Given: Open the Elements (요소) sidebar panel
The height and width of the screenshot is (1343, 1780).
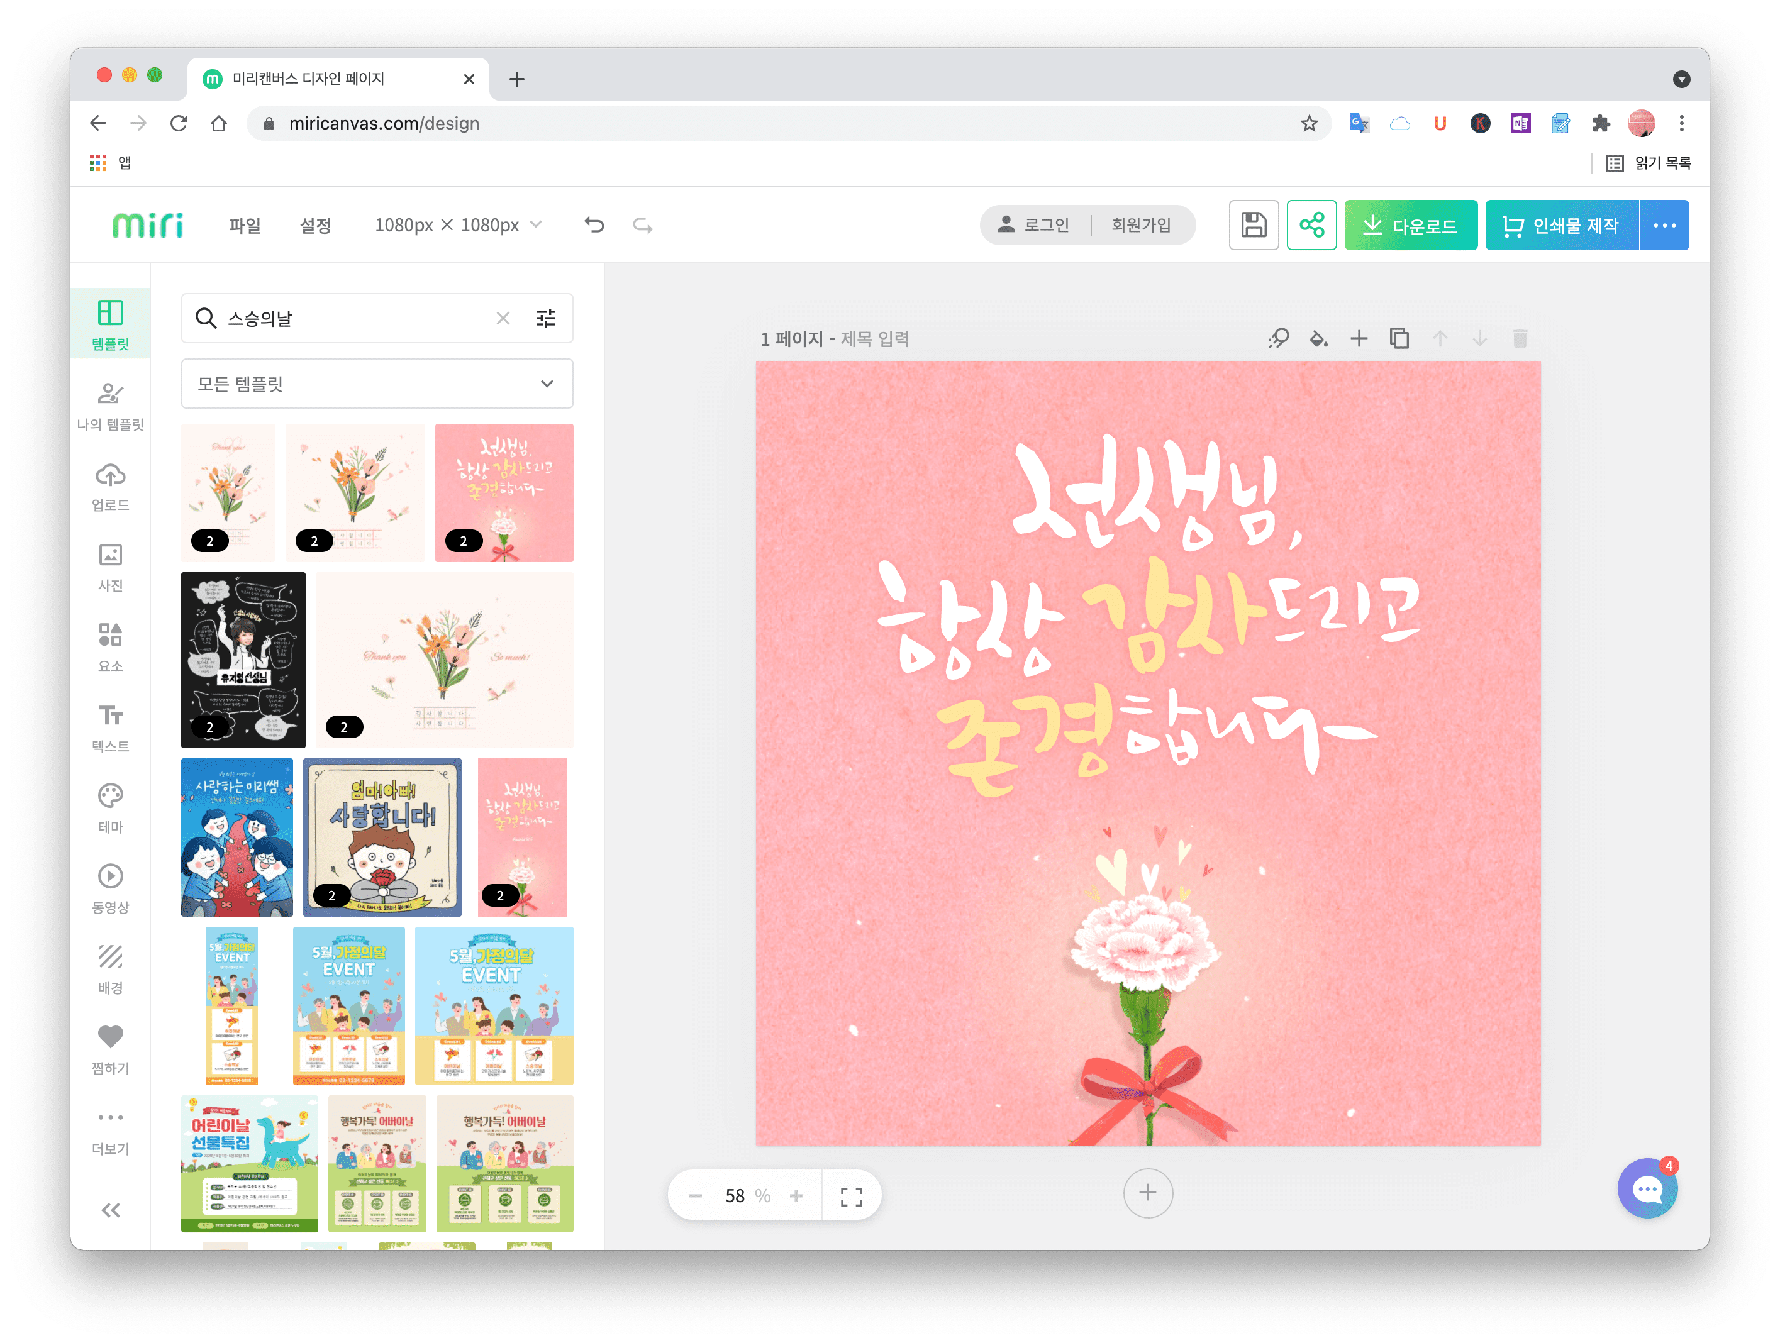Looking at the screenshot, I should point(110,646).
